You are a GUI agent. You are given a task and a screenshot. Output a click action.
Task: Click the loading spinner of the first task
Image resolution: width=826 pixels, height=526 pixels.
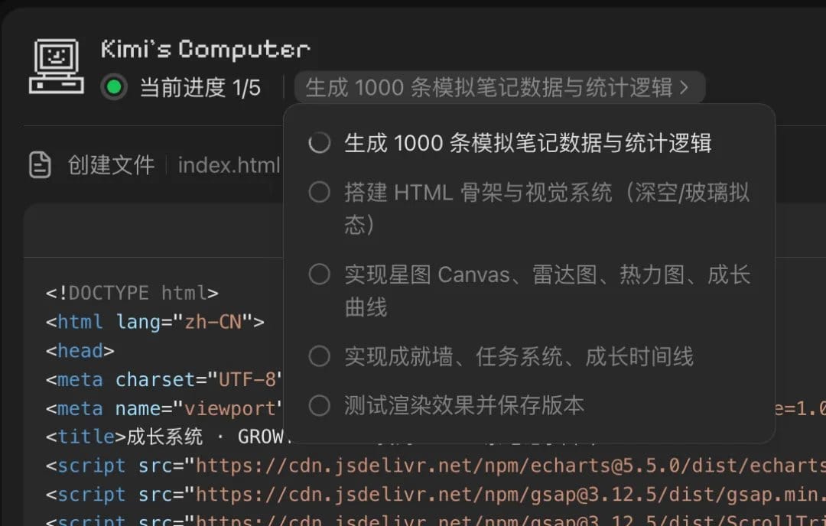click(x=319, y=143)
